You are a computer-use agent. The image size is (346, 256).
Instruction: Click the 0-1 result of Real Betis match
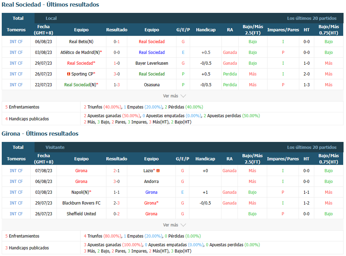point(117,42)
